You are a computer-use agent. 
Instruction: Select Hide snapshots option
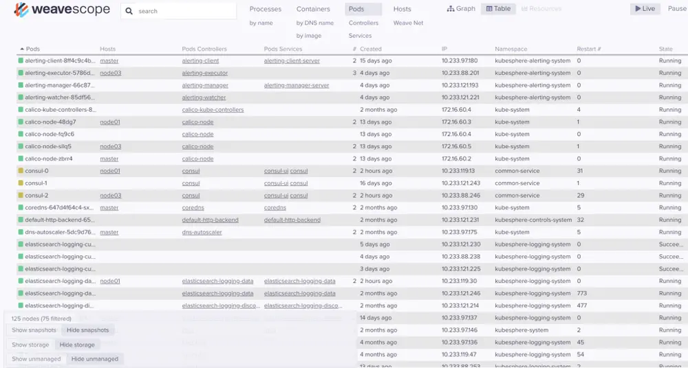(88, 330)
